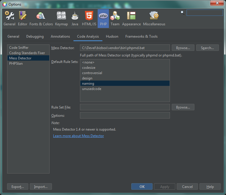Viewport: 226px width, 195px height.
Task: Click the Options text field
Action: tap(125, 115)
